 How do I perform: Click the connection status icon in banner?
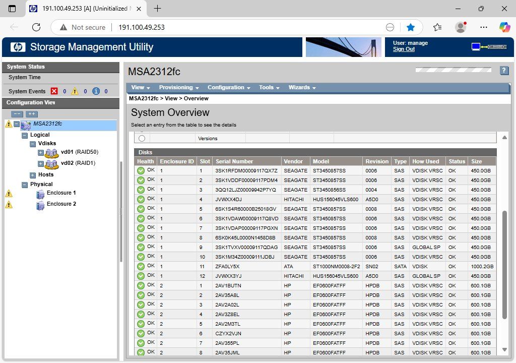tap(489, 47)
